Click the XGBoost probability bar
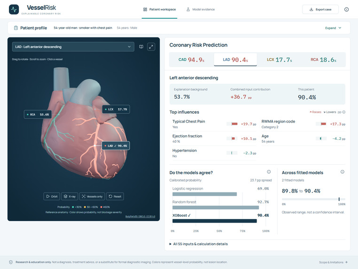This screenshot has height=269, width=358. click(x=215, y=221)
